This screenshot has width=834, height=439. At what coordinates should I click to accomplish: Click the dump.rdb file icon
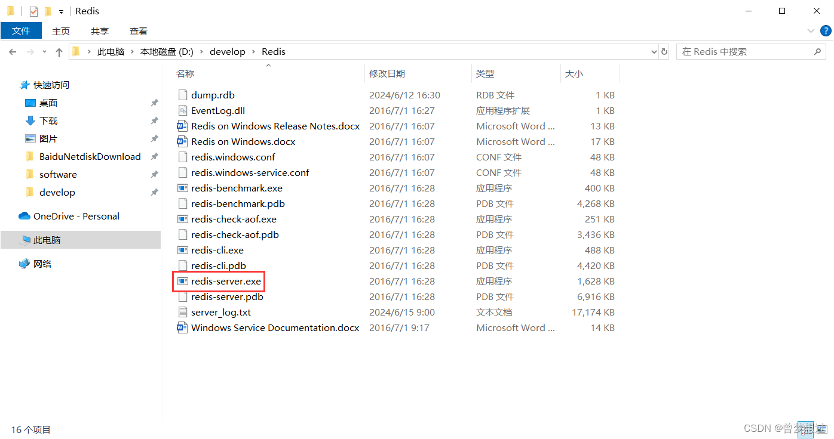(183, 95)
